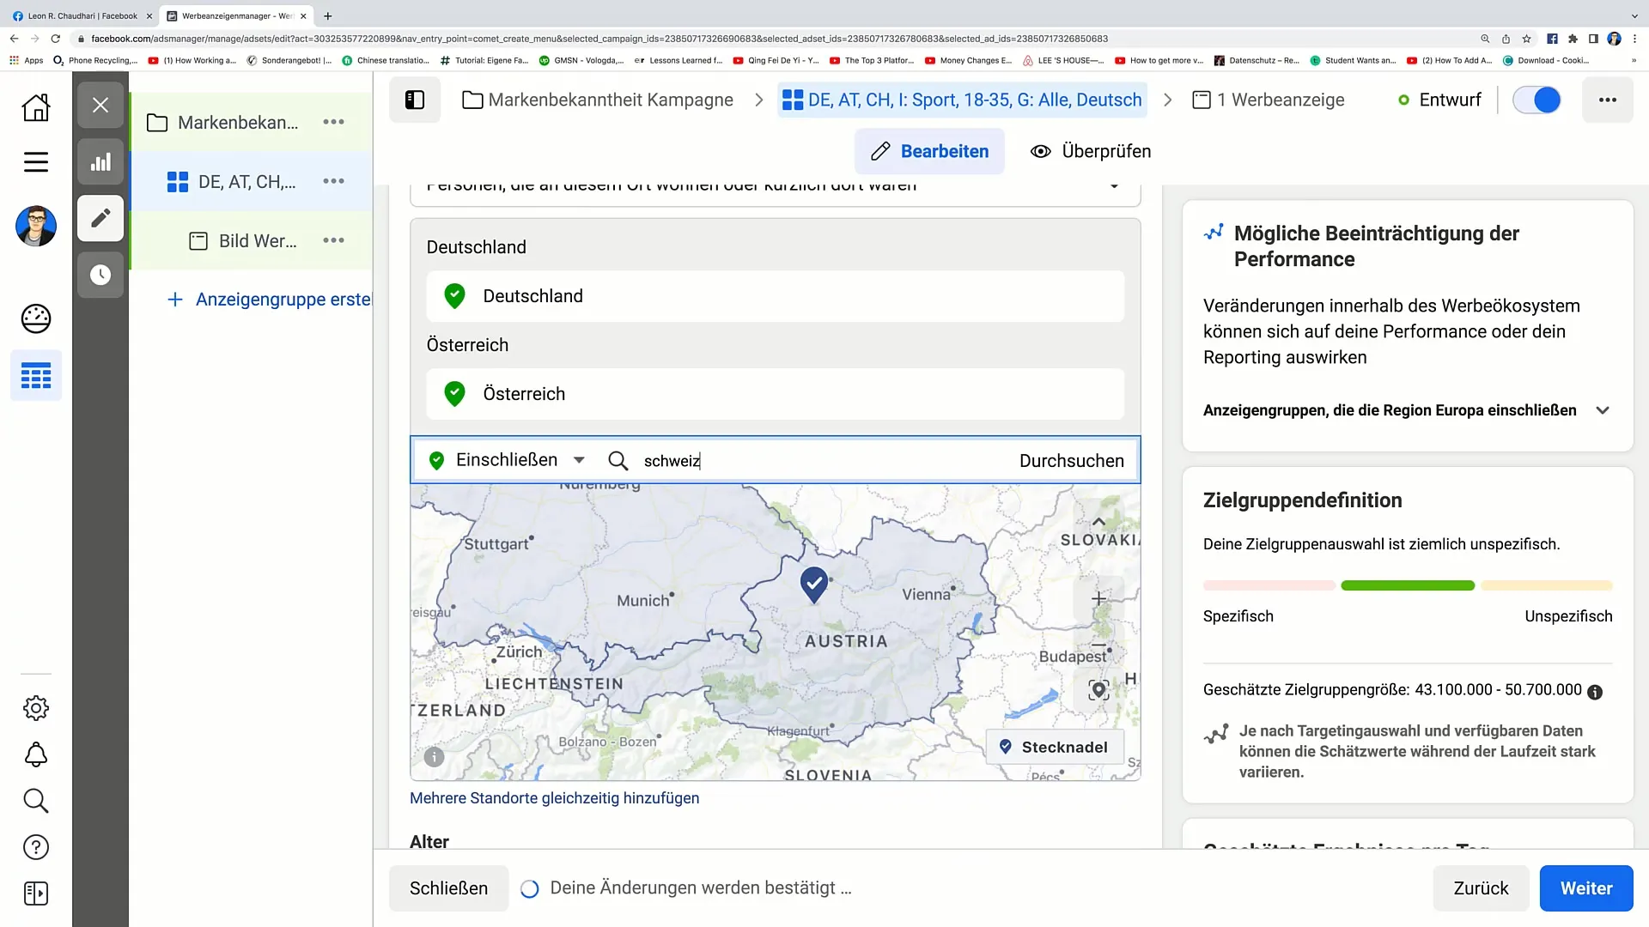Open the Einschließen include dropdown
This screenshot has height=927, width=1649.
[x=507, y=460]
